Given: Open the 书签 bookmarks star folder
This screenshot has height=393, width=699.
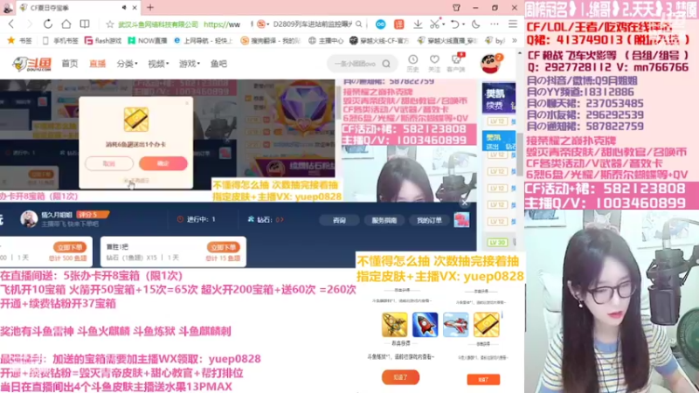Looking at the screenshot, I should [19, 40].
